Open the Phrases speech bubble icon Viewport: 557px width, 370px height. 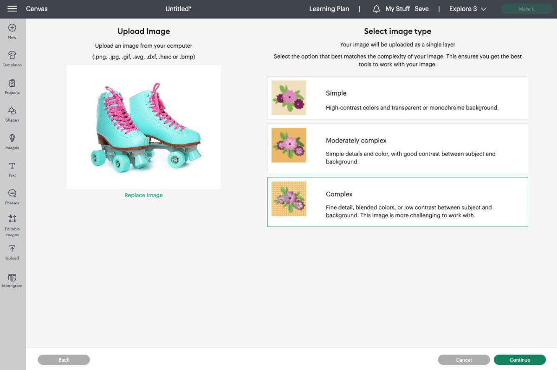(x=12, y=193)
